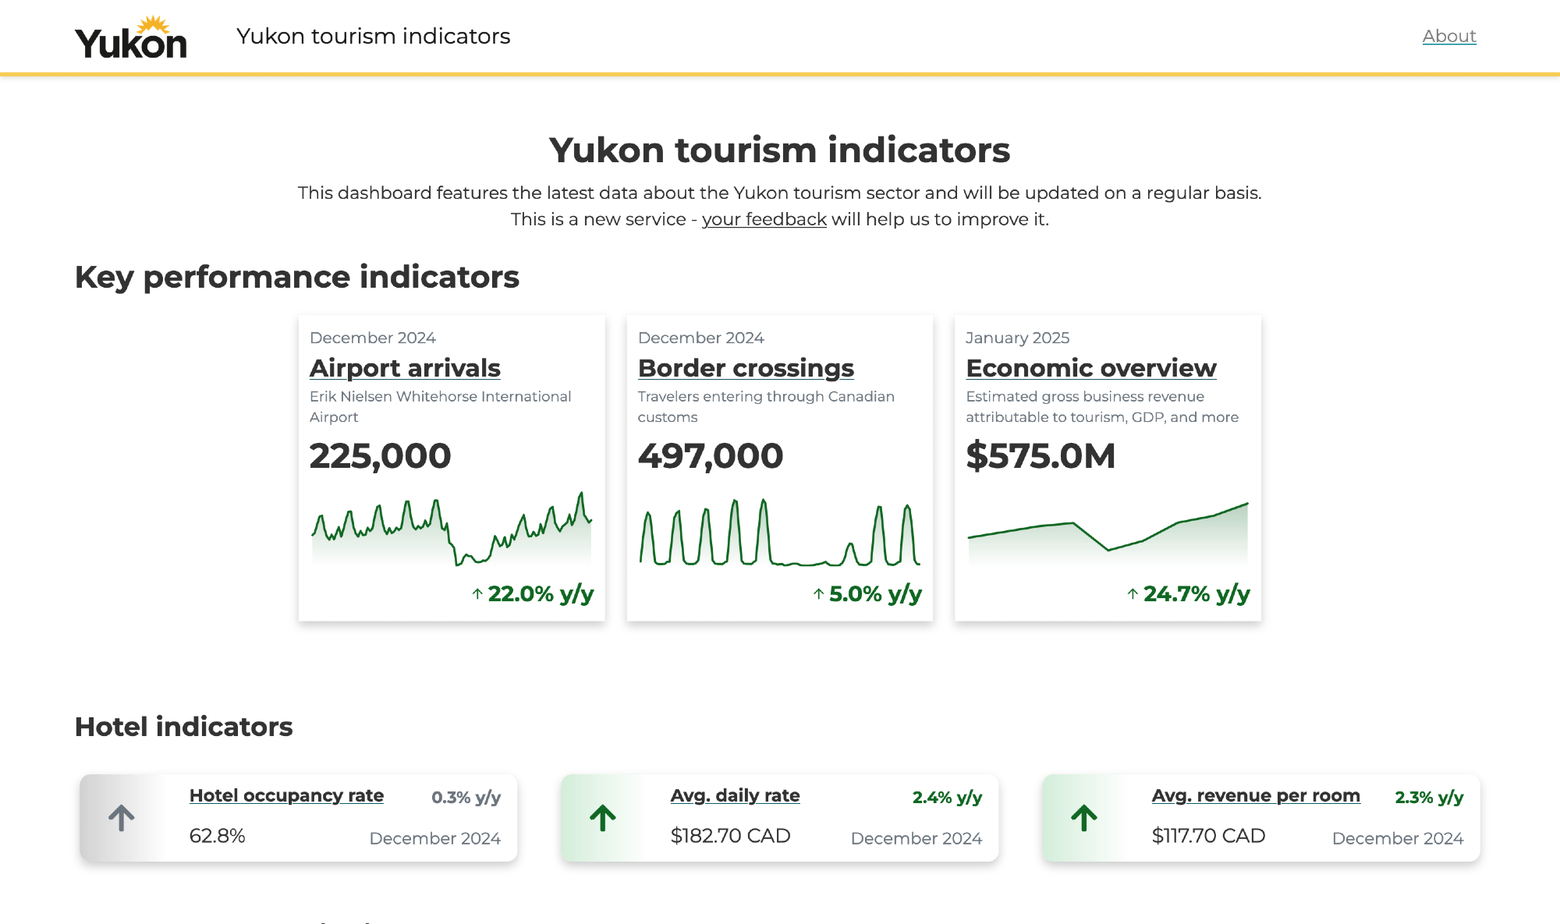1560x924 pixels.
Task: Click the grey up arrow on Hotel occupancy card
Action: tap(121, 818)
